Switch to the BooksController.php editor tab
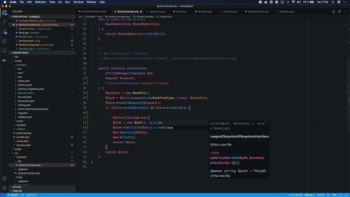The image size is (350, 197). click(128, 11)
